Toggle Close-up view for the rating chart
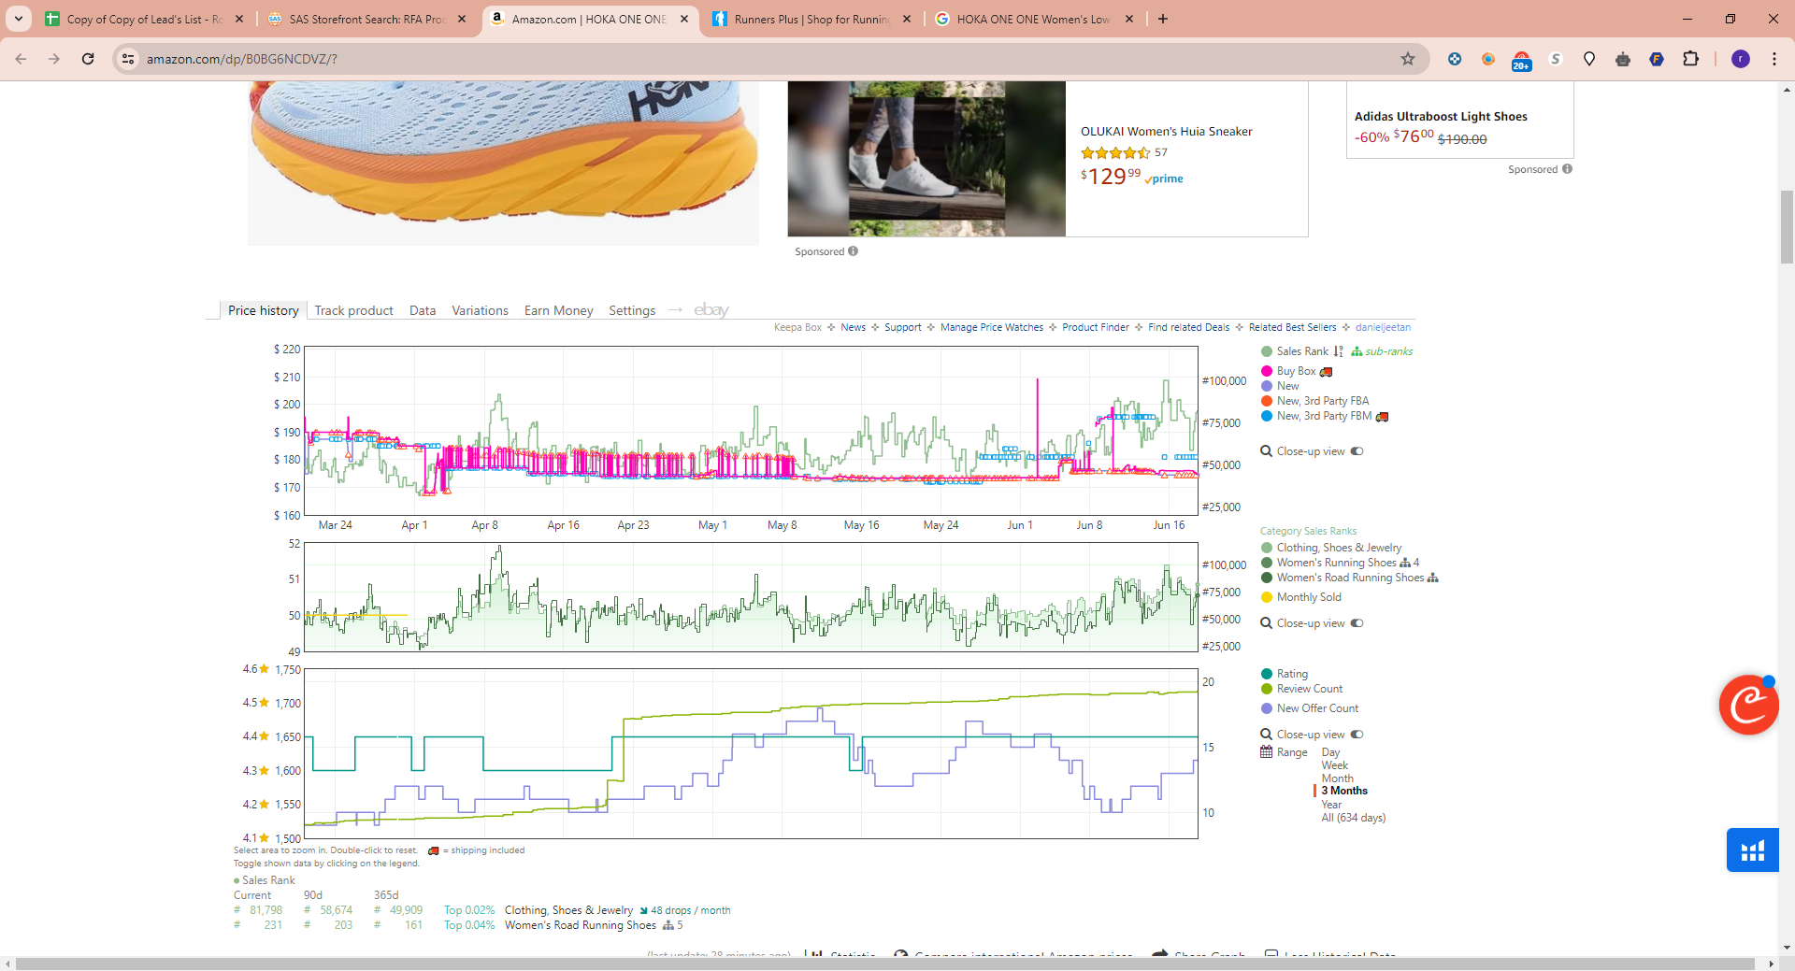Viewport: 1795px width, 971px height. [1357, 735]
